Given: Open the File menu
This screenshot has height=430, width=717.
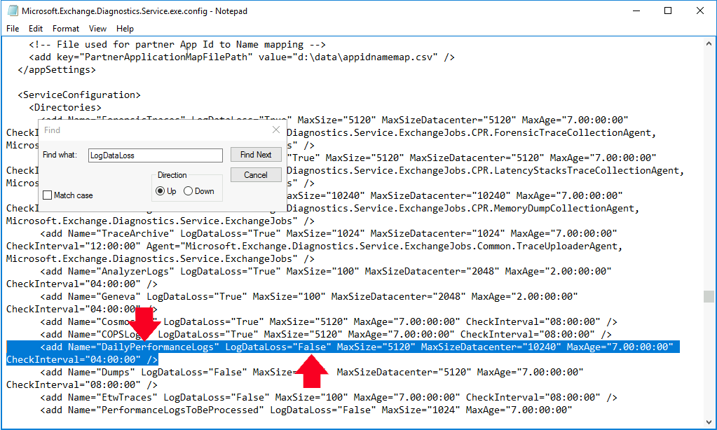Looking at the screenshot, I should [13, 28].
